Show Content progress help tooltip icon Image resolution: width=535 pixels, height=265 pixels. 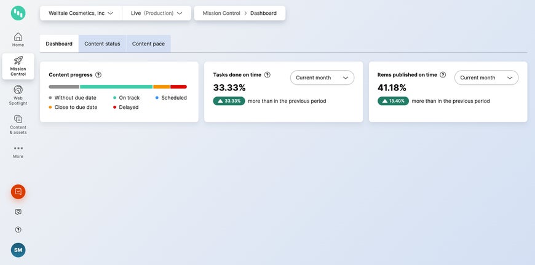point(98,75)
